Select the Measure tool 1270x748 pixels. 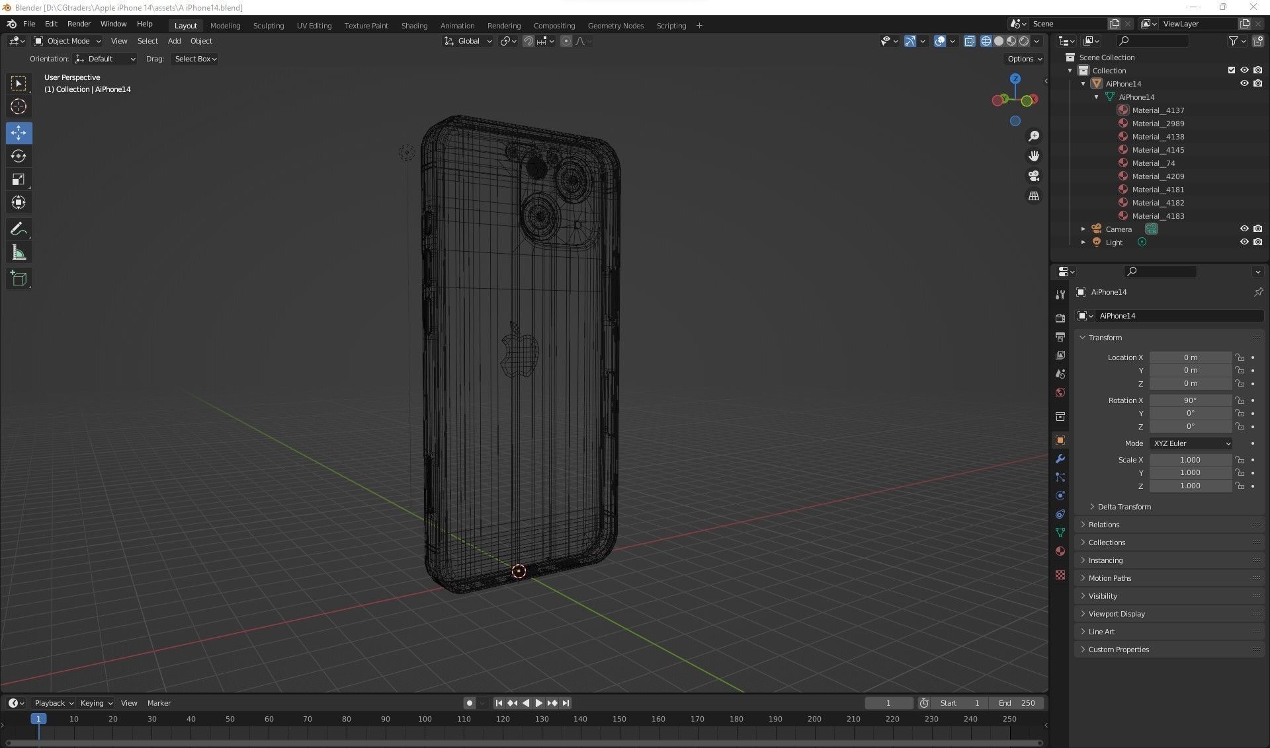[x=19, y=252]
